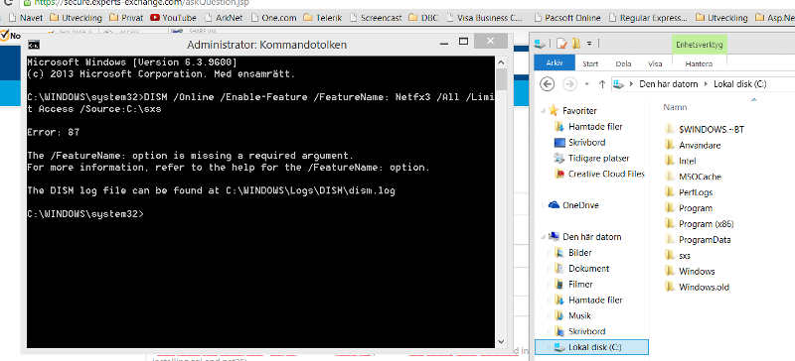Open the YouTube bookmark

[173, 18]
